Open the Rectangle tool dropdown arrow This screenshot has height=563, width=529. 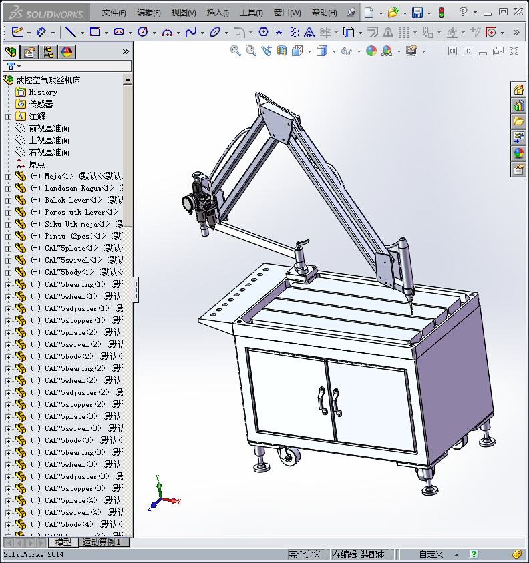tap(106, 33)
